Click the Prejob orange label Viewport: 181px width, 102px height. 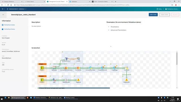tap(42, 64)
